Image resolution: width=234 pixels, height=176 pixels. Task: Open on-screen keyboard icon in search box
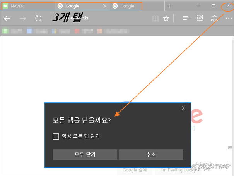230,147
